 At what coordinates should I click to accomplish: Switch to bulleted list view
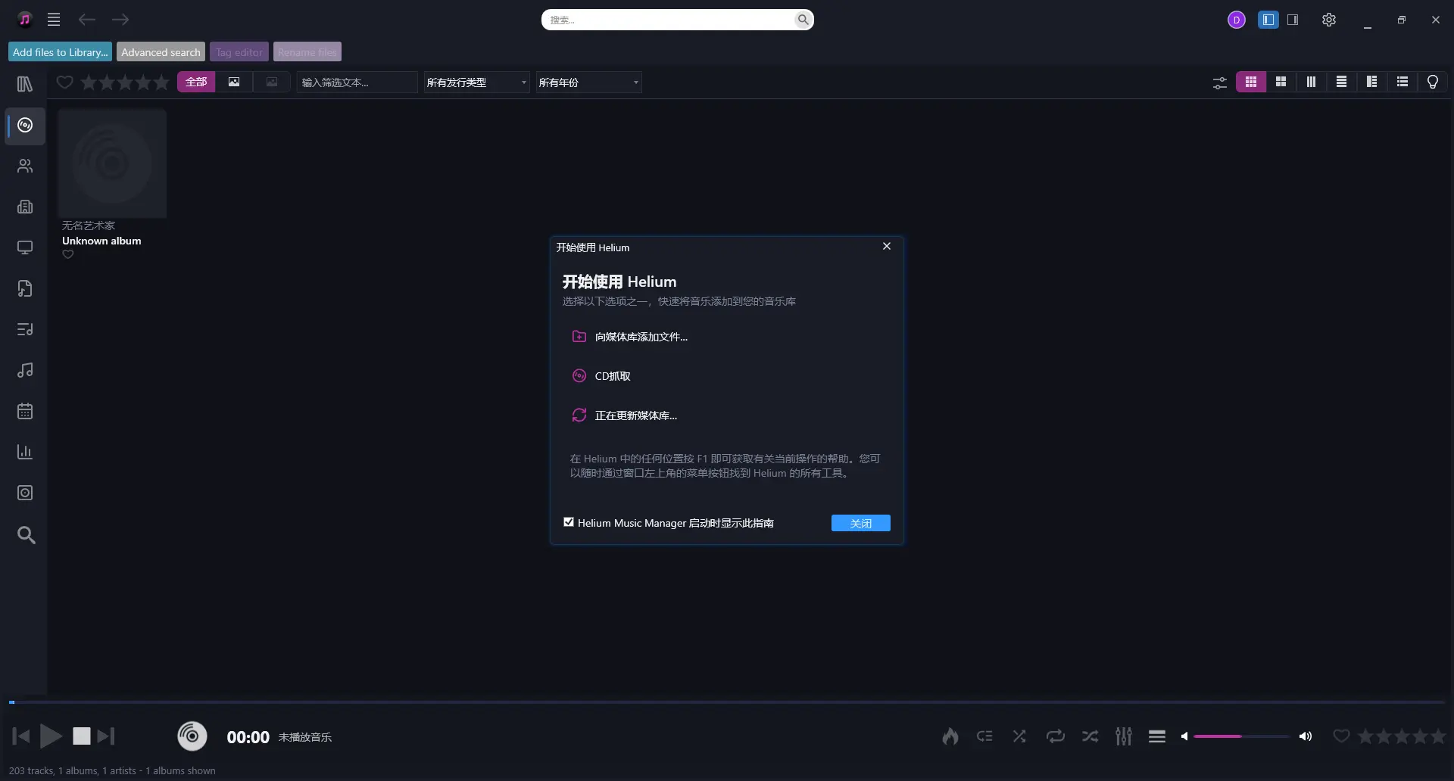click(1403, 82)
